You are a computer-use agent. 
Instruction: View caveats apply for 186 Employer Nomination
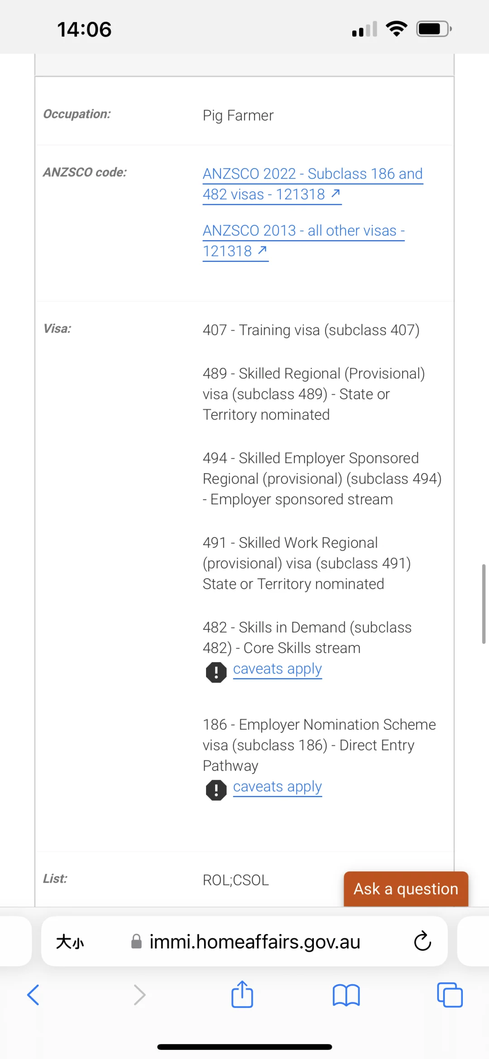click(277, 787)
